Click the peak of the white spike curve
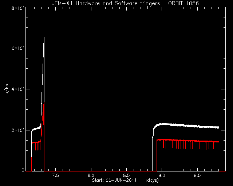 pos(44,37)
